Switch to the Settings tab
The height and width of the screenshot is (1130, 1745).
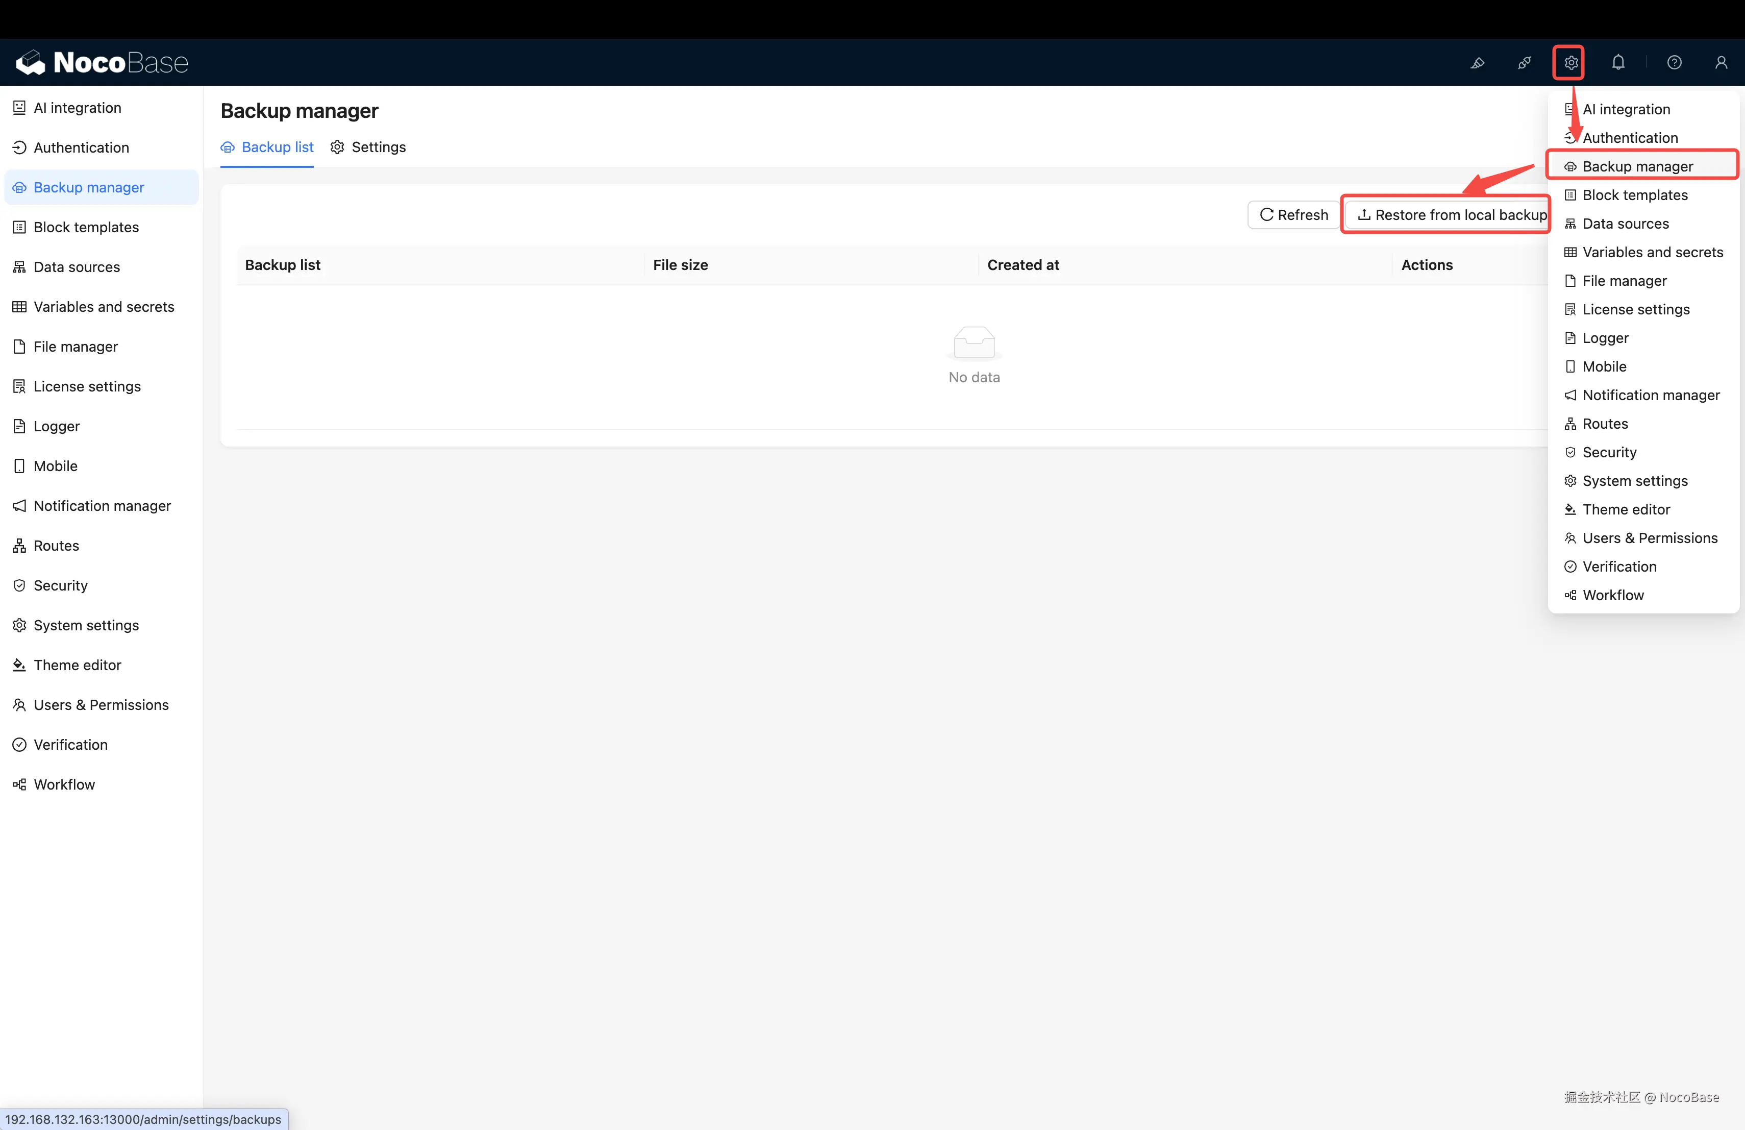(368, 148)
